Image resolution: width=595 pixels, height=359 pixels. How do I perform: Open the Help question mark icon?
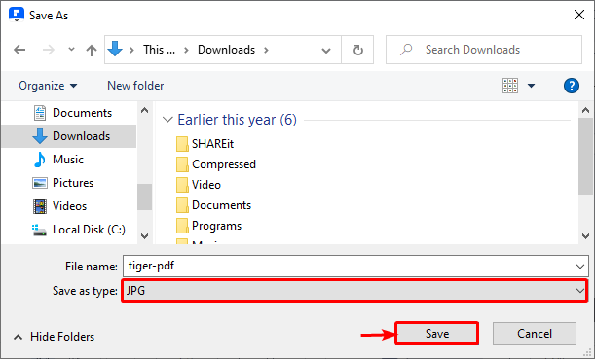pos(571,86)
